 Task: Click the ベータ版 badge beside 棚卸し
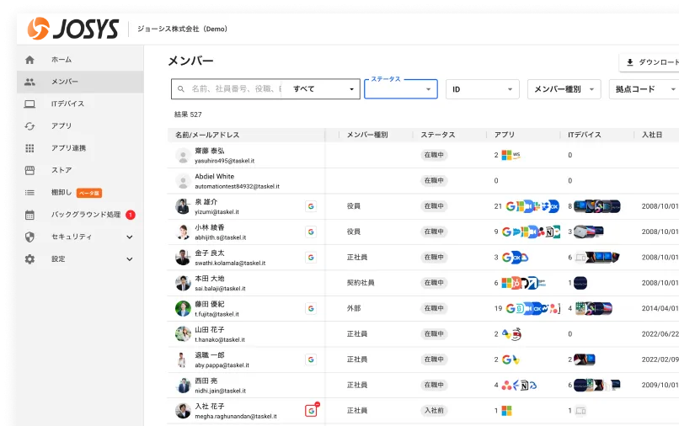point(89,193)
